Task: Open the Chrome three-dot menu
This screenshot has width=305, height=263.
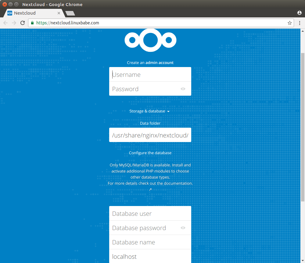Action: [x=300, y=23]
